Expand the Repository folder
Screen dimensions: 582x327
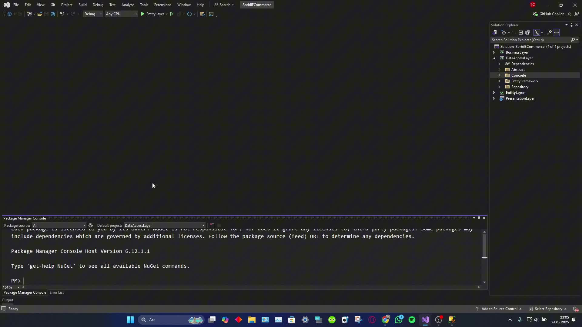pos(499,87)
